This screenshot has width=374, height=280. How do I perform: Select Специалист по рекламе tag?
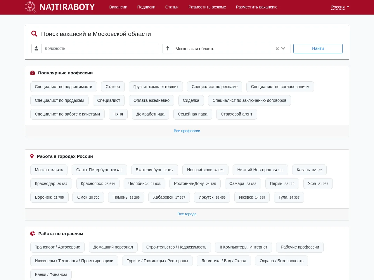coord(214,87)
